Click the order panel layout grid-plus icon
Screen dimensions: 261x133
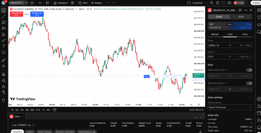(x=240, y=10)
